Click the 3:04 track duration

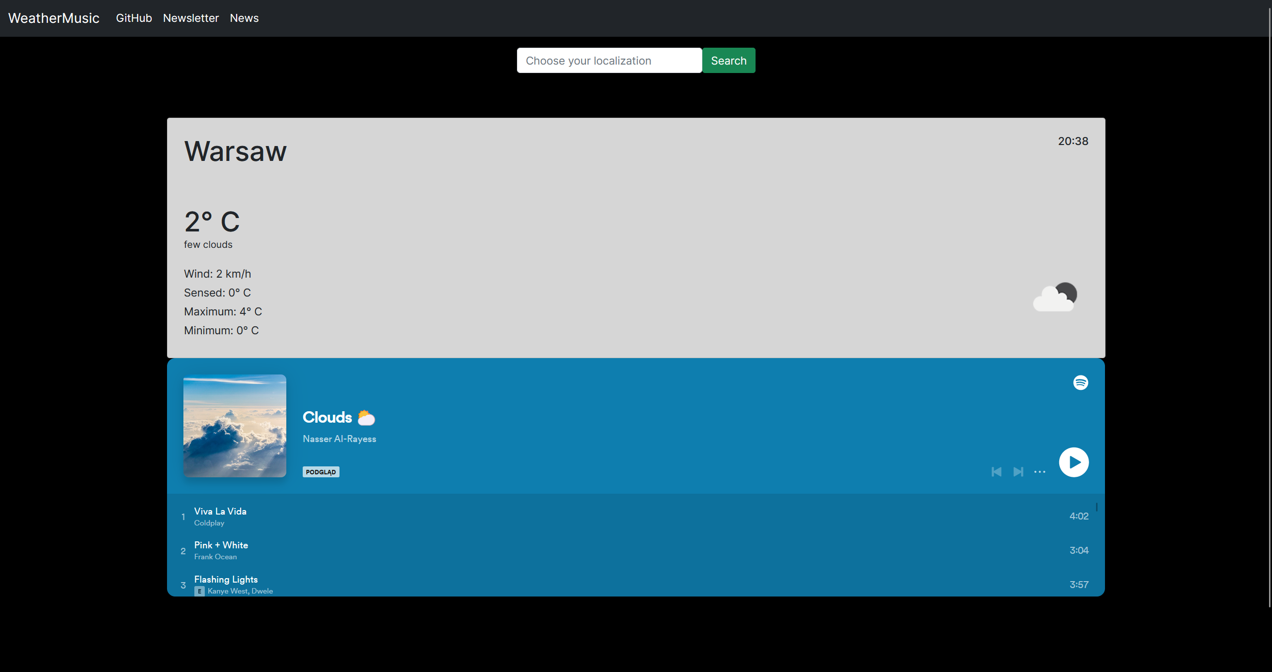1079,550
